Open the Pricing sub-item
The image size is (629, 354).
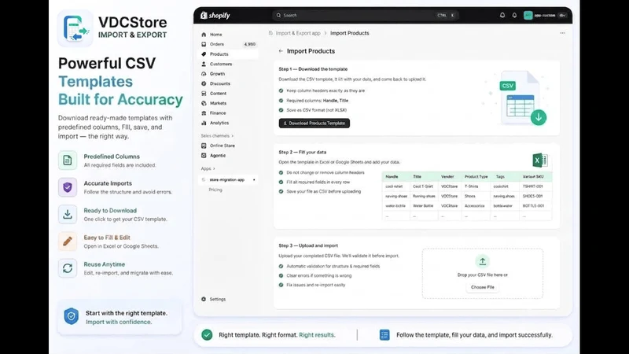click(215, 190)
